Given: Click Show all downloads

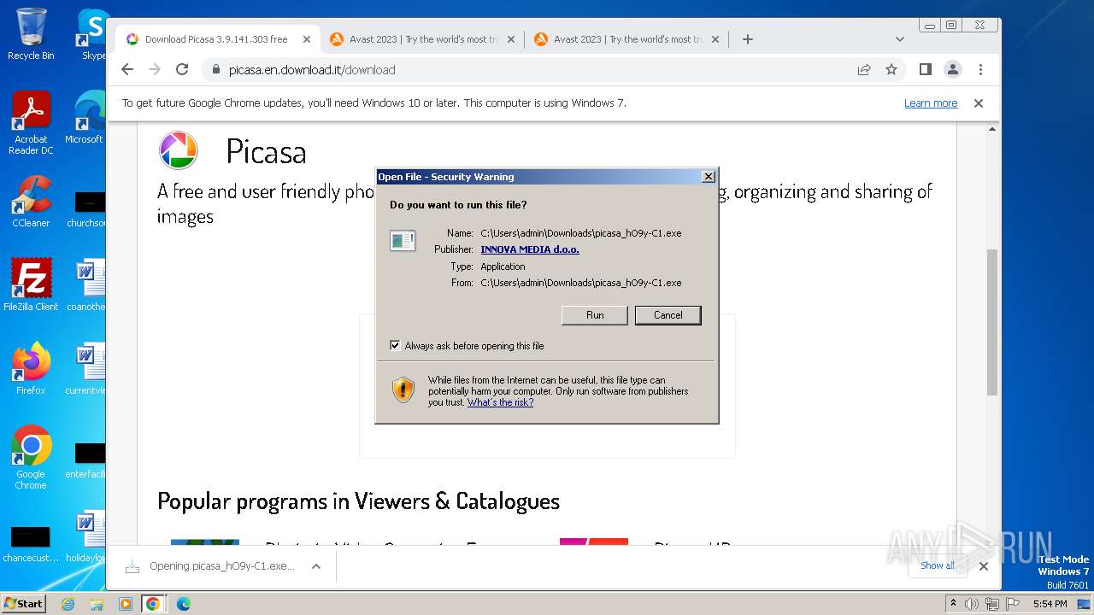Looking at the screenshot, I should pos(938,565).
